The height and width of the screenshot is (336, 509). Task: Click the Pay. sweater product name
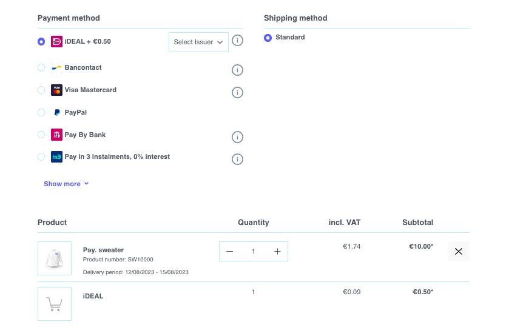click(103, 250)
